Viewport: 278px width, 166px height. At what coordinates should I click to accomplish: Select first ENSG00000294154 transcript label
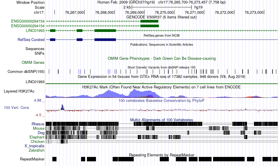(x=28, y=21)
